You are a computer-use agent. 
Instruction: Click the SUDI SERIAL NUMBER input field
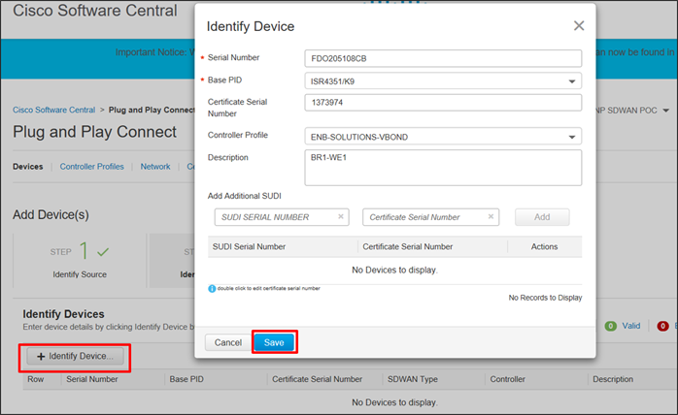[x=282, y=217]
